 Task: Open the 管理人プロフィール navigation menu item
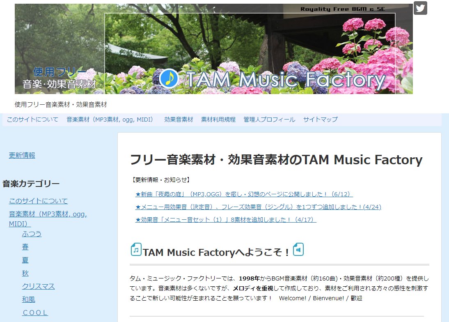tap(268, 120)
